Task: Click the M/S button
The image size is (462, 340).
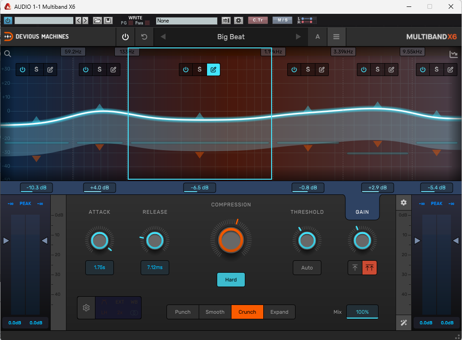Action: pyautogui.click(x=282, y=20)
